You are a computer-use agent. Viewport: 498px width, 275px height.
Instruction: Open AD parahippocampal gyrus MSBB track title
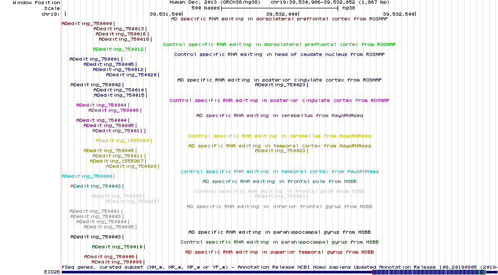279,232
